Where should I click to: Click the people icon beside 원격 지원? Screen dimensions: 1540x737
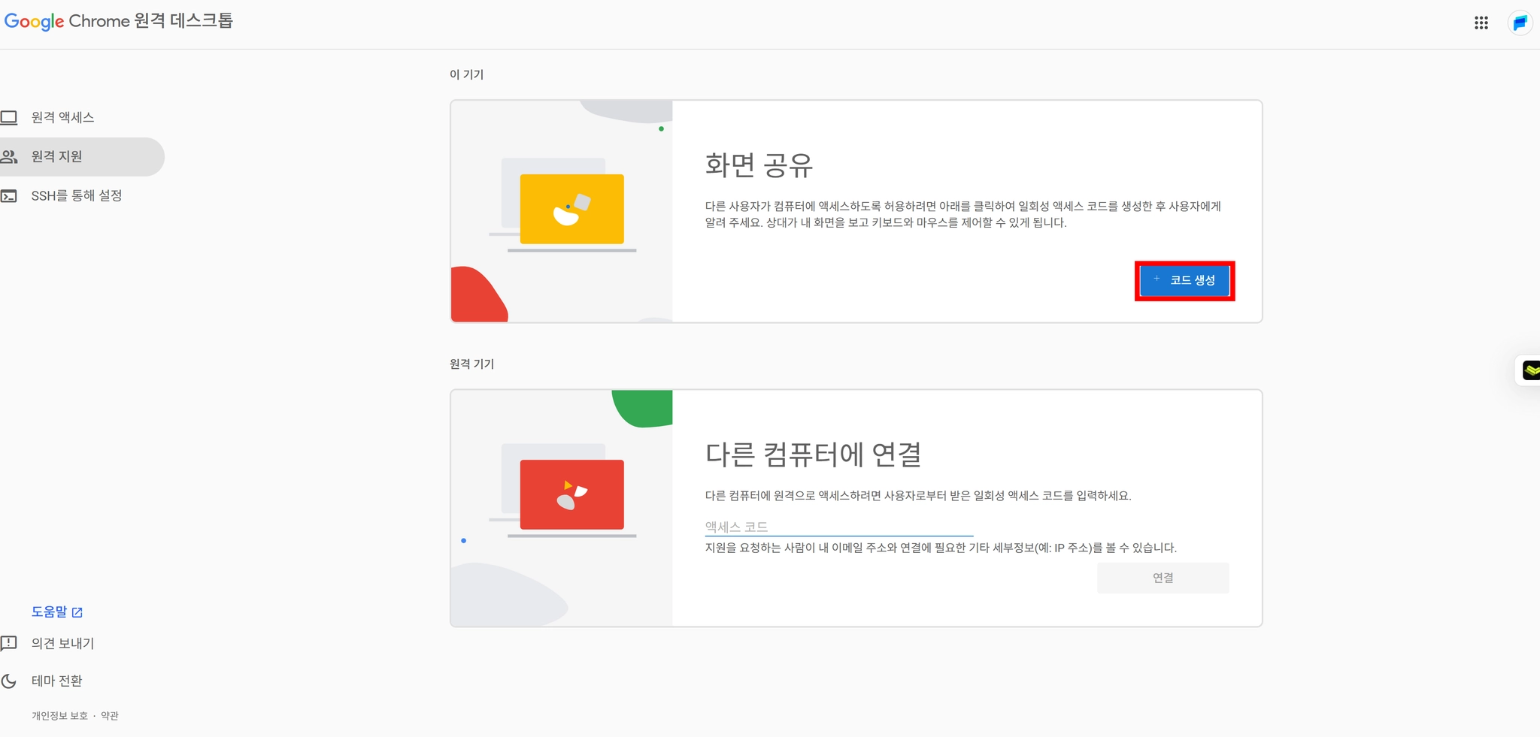coord(9,156)
